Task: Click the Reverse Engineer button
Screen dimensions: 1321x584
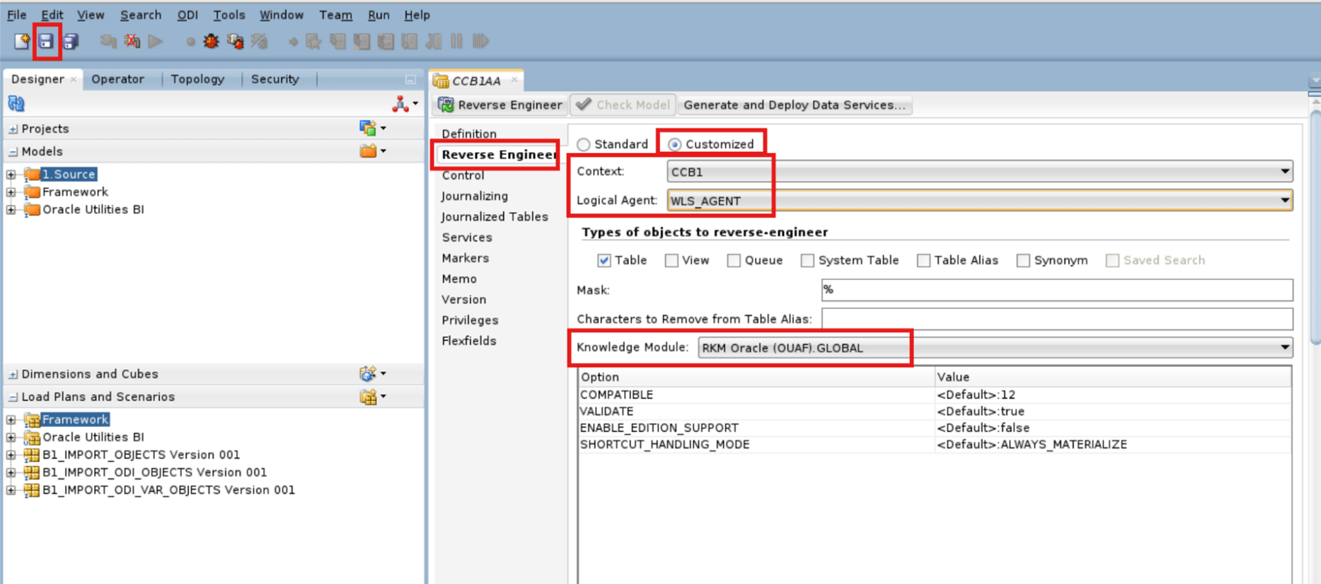Action: pos(500,105)
